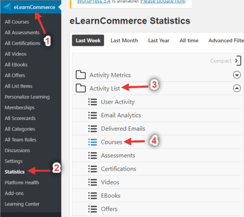
Task: Open Memberships in sidebar
Action: [x=19, y=108]
